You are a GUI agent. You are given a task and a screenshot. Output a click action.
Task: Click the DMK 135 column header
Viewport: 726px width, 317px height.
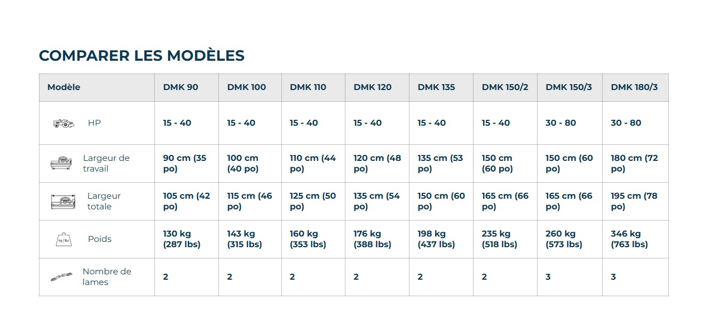(x=436, y=87)
